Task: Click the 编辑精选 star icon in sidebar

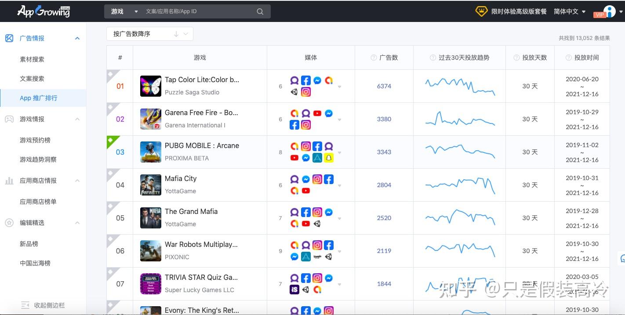Action: 9,223
